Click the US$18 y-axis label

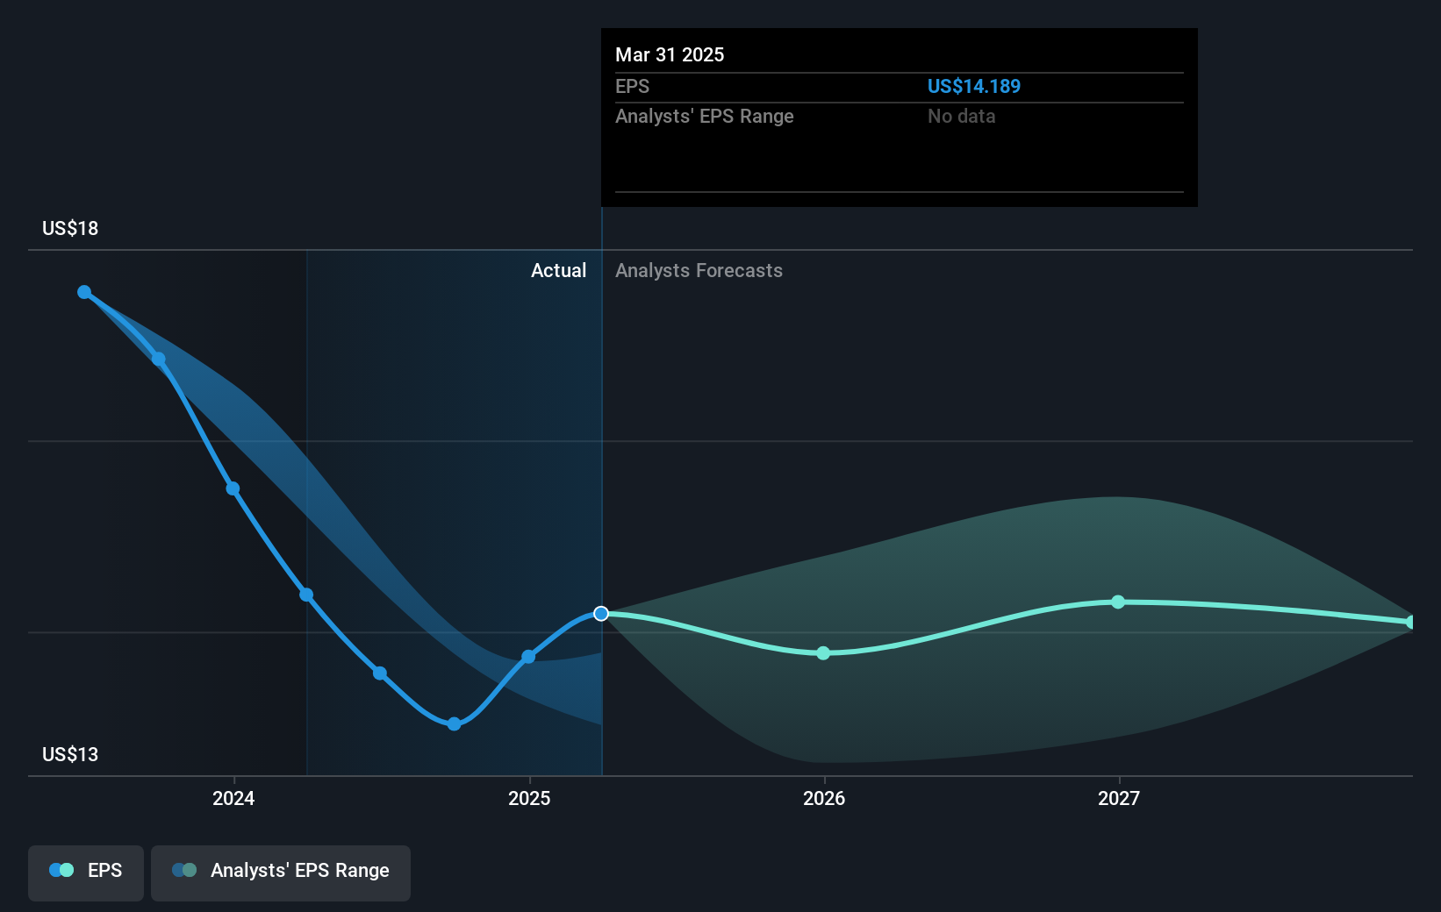click(x=70, y=228)
